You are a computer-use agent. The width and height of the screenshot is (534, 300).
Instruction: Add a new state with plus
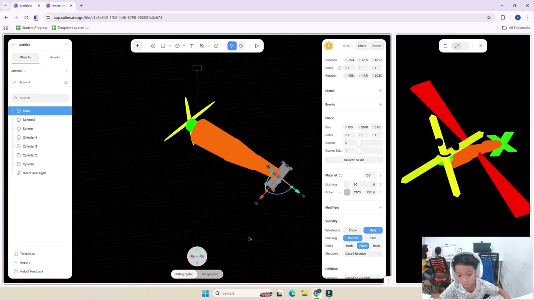coord(380,91)
